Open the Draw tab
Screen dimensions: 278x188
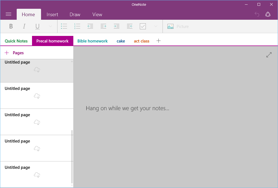[75, 14]
